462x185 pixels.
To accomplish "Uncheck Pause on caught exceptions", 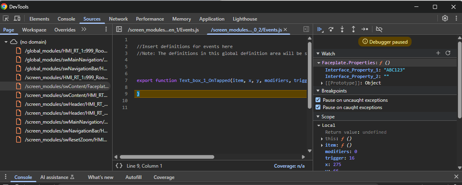I will tap(318, 107).
